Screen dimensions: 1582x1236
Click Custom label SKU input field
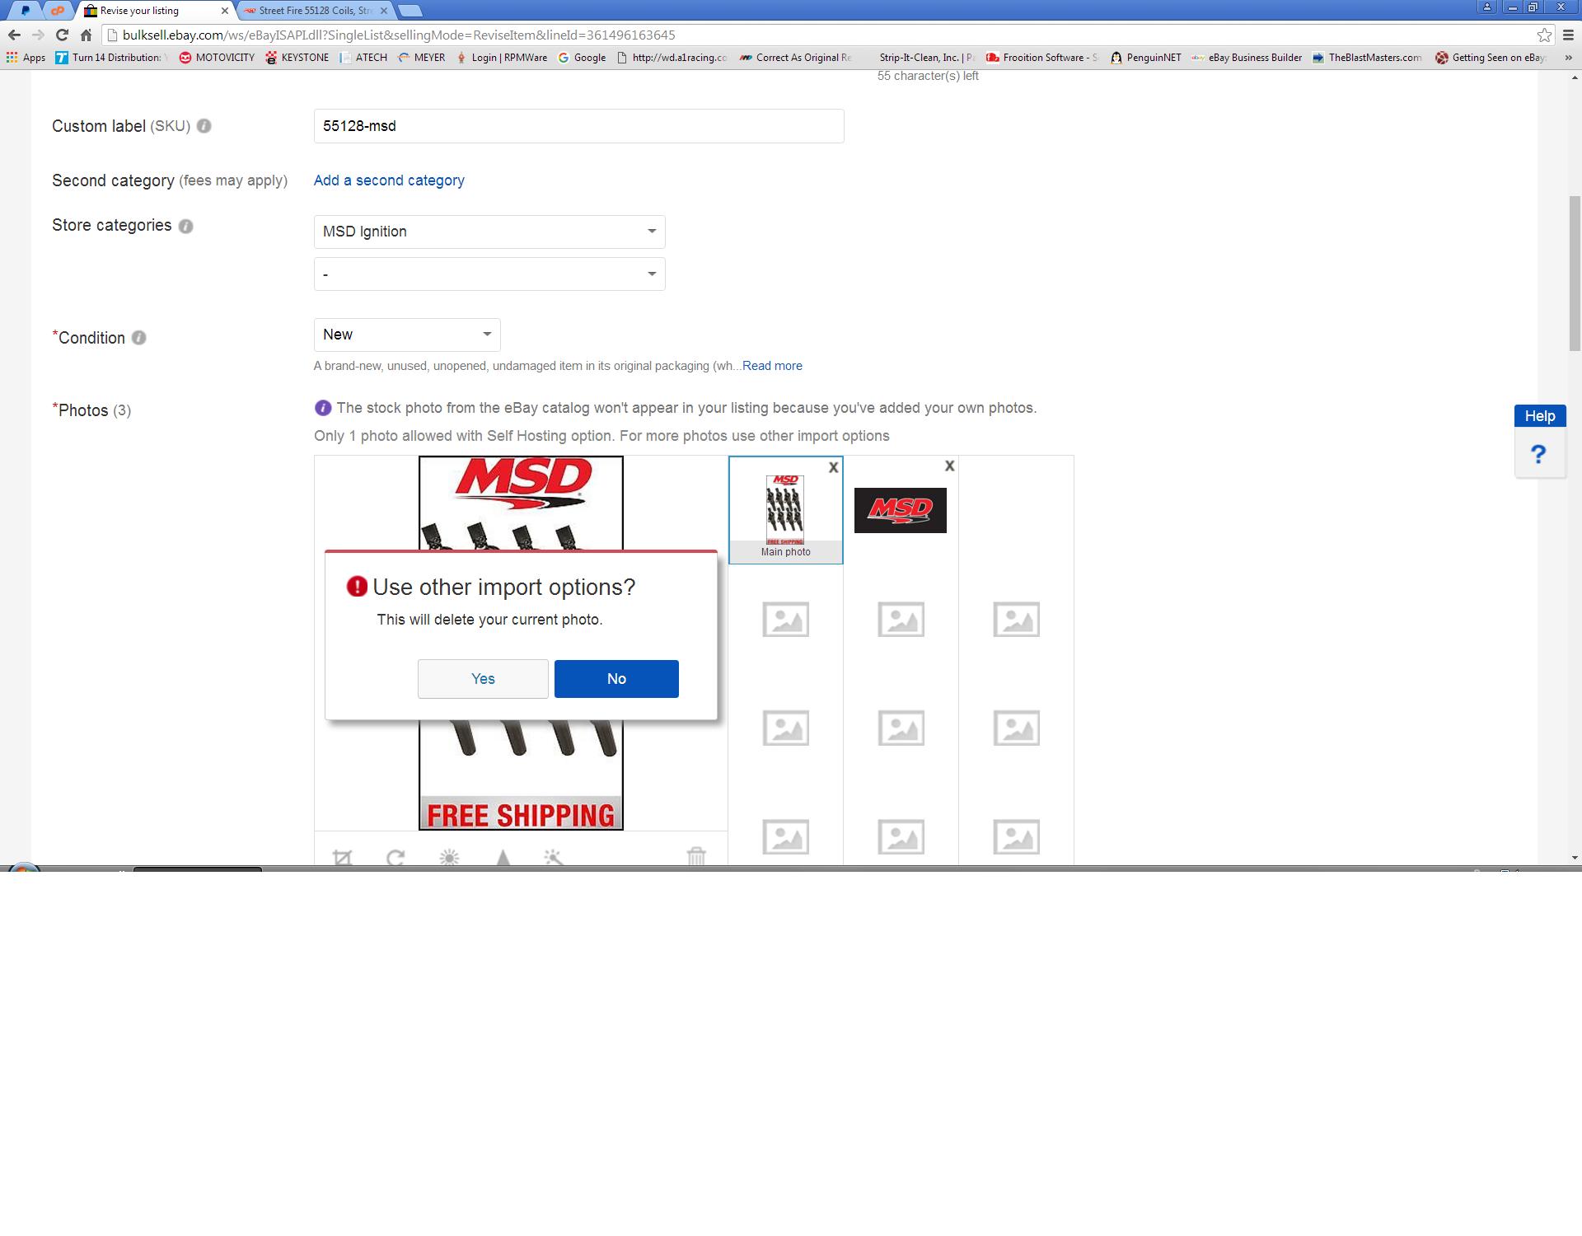(x=578, y=126)
